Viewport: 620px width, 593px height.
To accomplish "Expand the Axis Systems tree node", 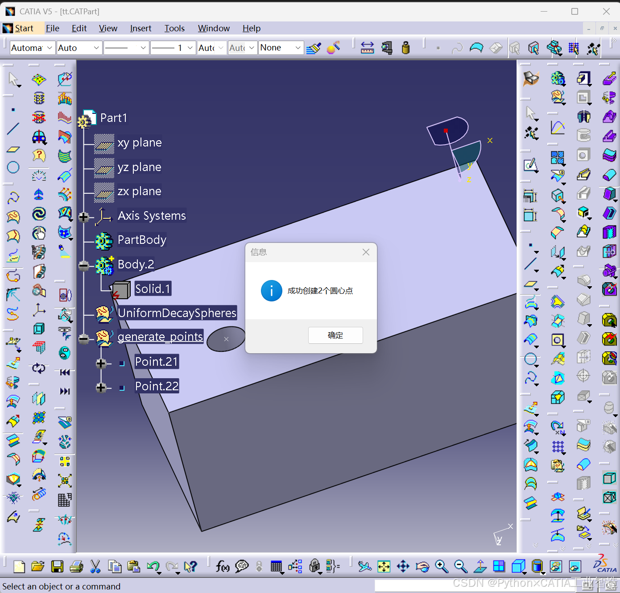I will (x=83, y=217).
